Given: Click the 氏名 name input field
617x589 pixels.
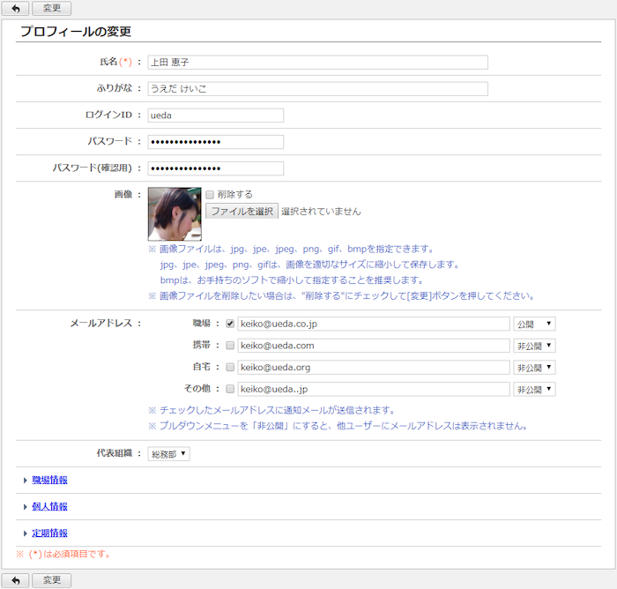Looking at the screenshot, I should point(317,63).
